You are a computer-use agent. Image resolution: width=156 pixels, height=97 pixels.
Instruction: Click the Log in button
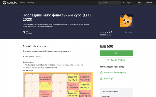pos(139,3)
